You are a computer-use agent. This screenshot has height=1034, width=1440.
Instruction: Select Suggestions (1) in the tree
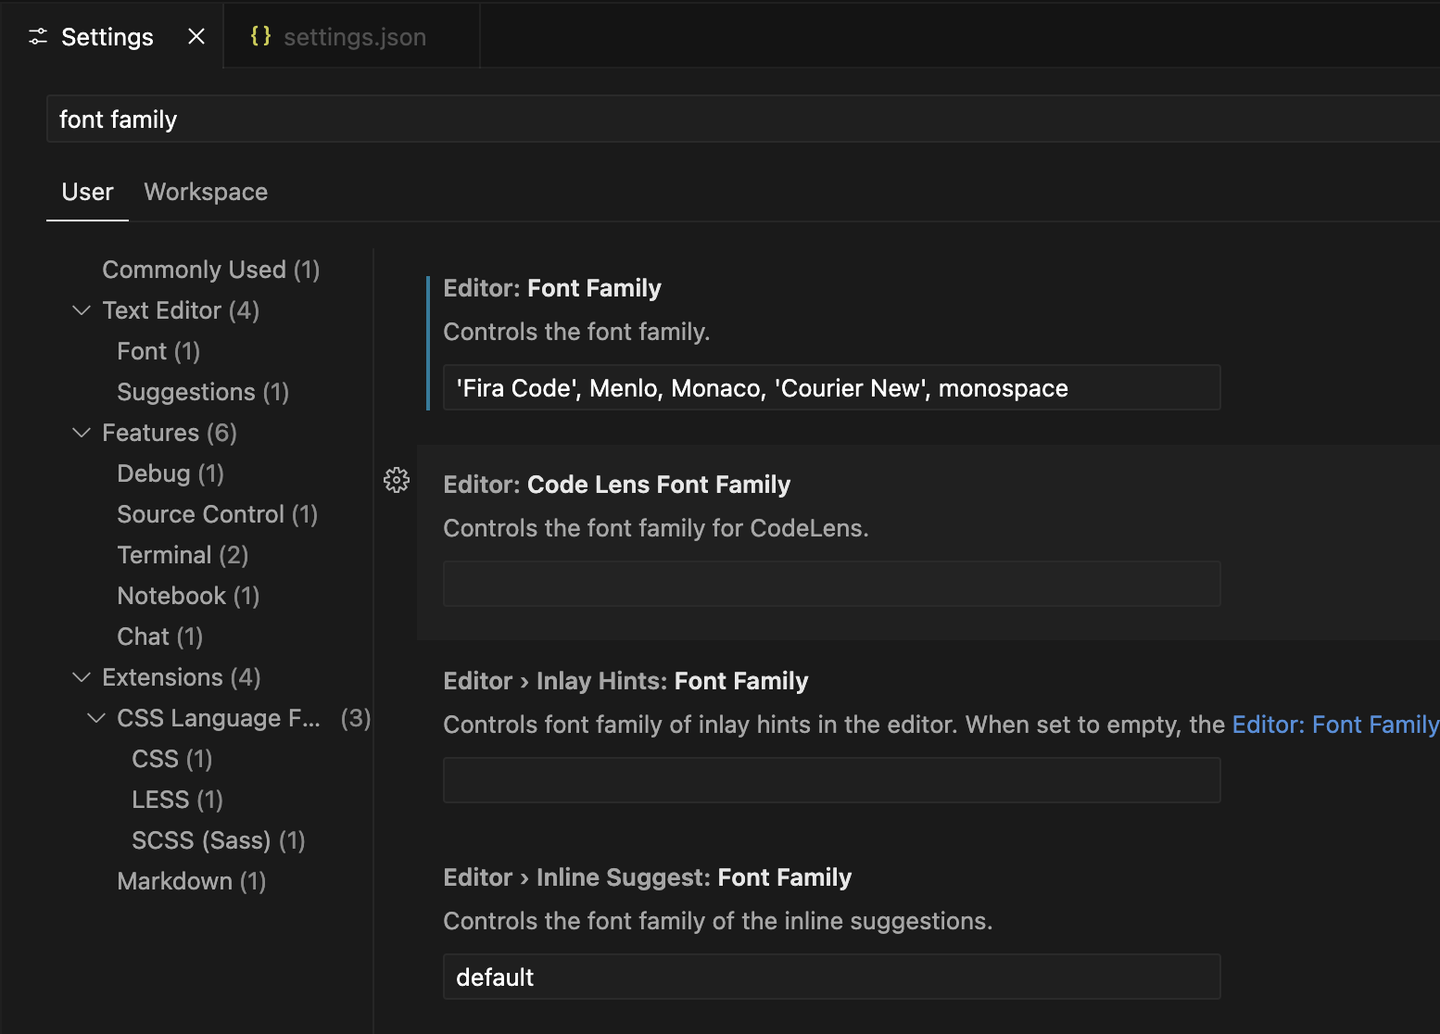point(203,392)
